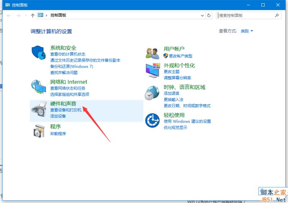This screenshot has width=288, height=203.
Task: Click the Control Panel icon in the address bar
Action: click(x=41, y=15)
